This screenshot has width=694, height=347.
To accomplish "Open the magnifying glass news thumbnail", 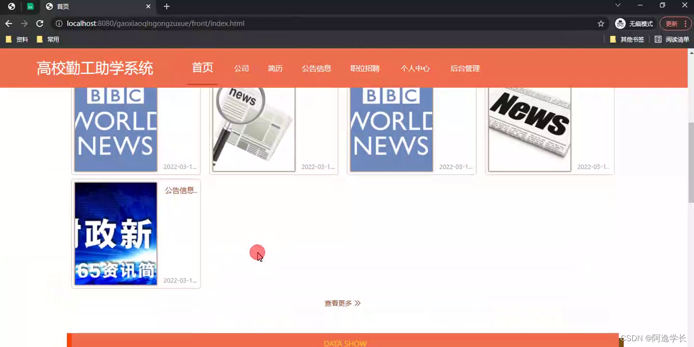I will (254, 129).
